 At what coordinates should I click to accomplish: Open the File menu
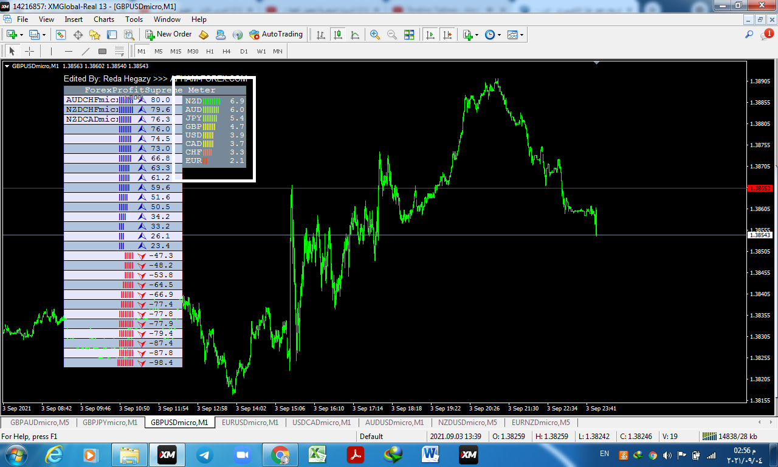point(22,19)
